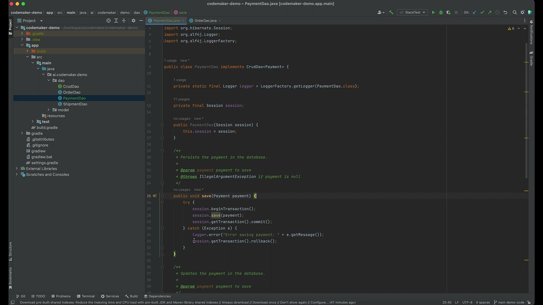This screenshot has height=305, width=543.
Task: Click the Git commit checkmark
Action: [482, 12]
